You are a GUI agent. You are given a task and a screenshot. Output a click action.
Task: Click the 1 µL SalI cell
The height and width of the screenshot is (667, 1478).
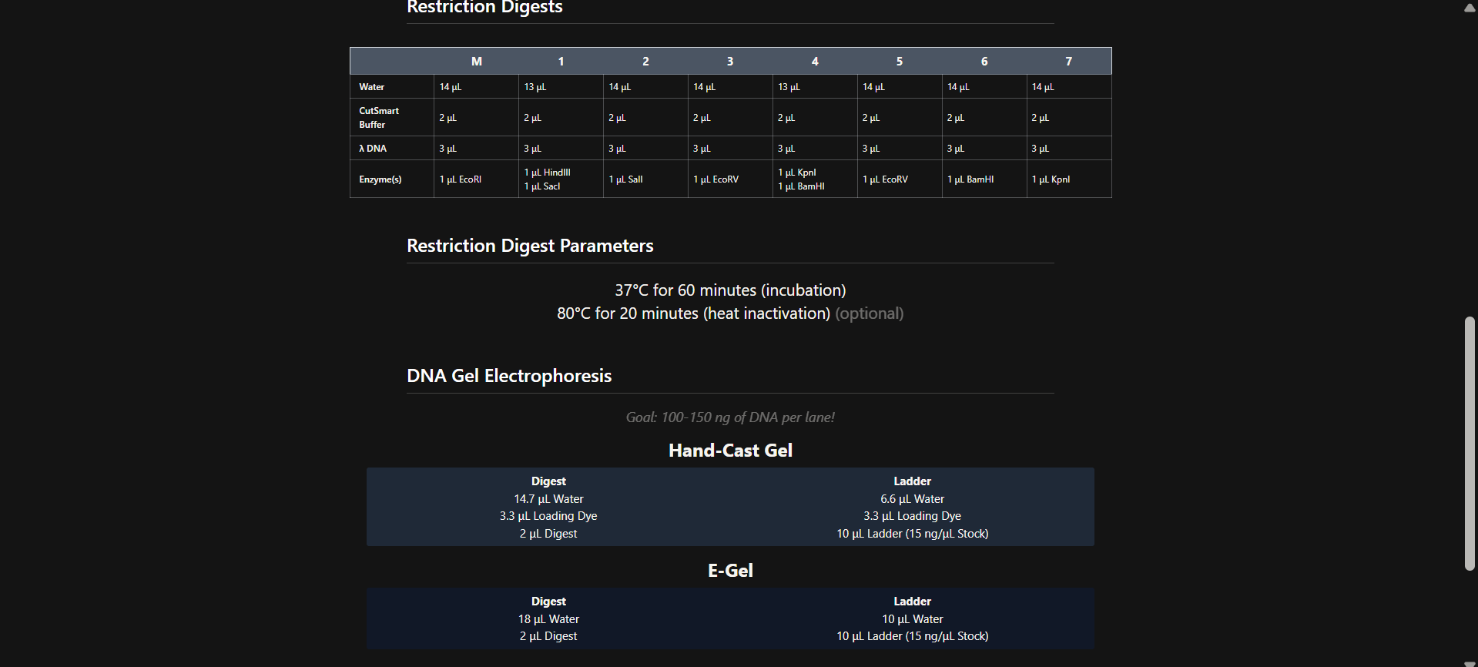(625, 179)
